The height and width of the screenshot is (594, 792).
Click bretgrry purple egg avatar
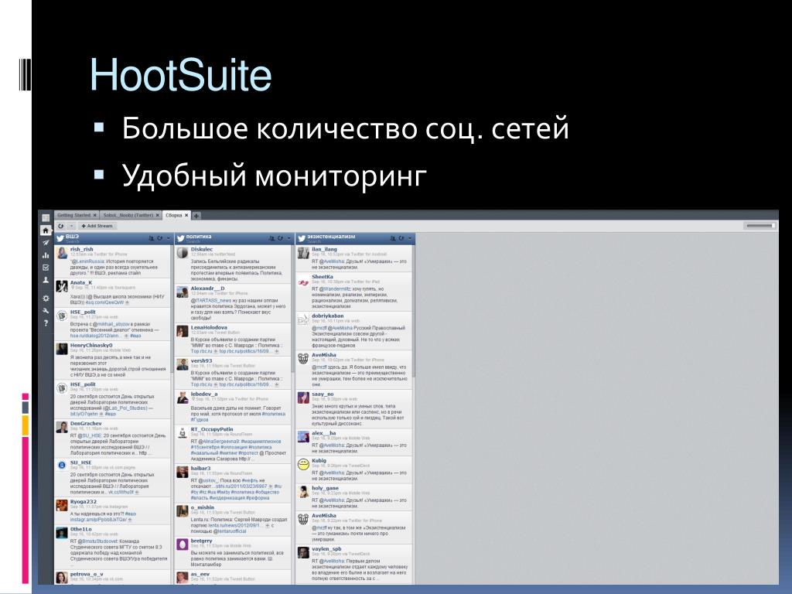pos(183,544)
